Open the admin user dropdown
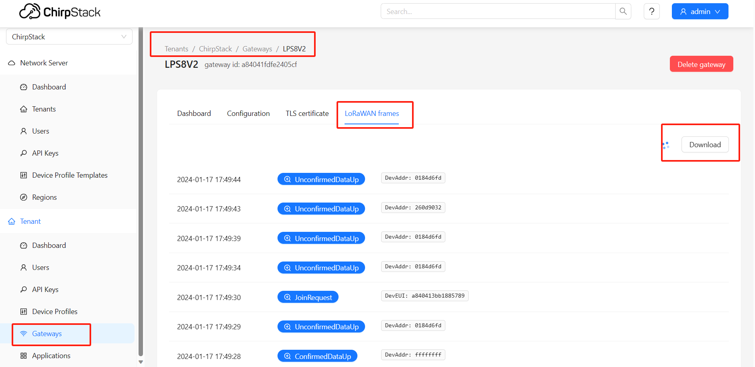Image resolution: width=755 pixels, height=367 pixels. coord(700,11)
